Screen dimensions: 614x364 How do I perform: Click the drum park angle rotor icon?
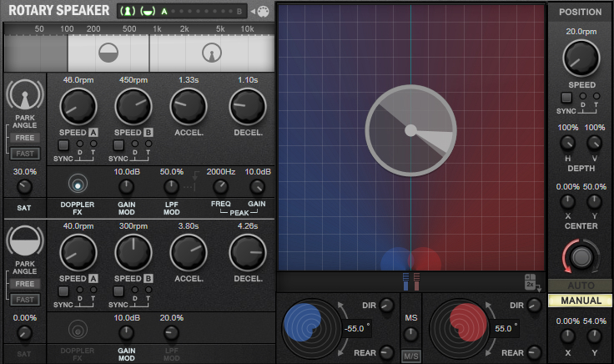(24, 240)
